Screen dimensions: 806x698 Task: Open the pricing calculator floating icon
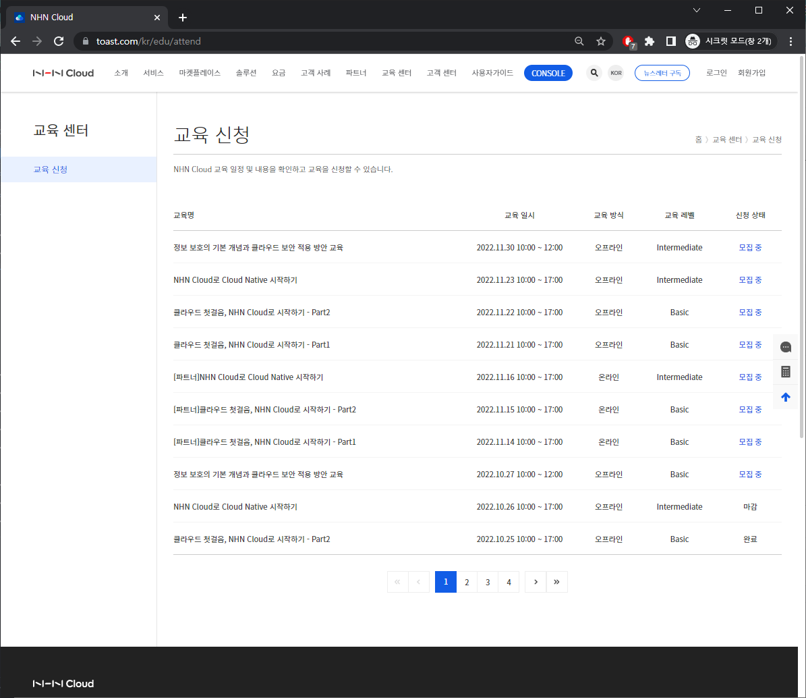(786, 372)
